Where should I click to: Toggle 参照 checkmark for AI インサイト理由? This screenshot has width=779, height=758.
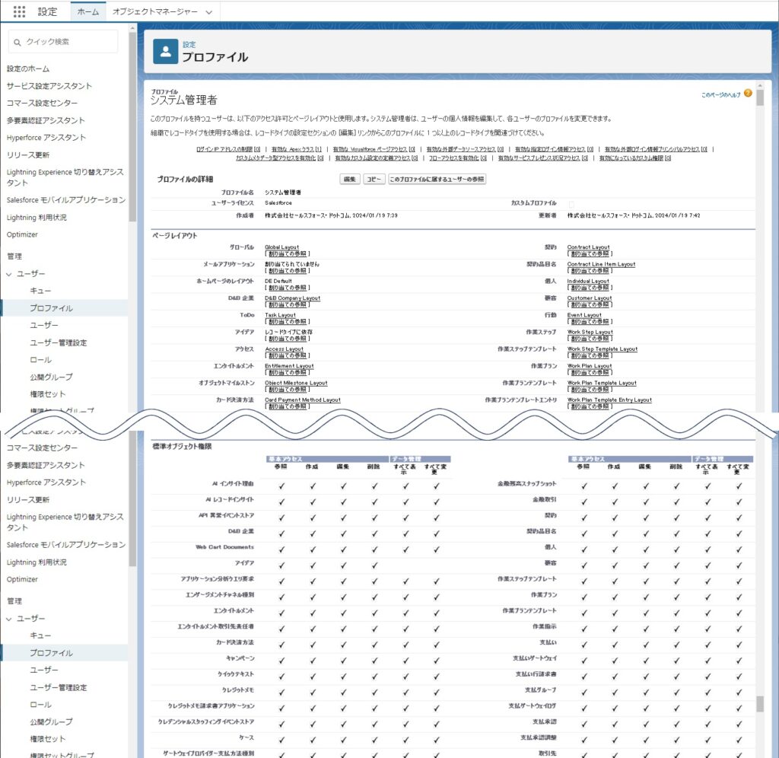pyautogui.click(x=281, y=484)
